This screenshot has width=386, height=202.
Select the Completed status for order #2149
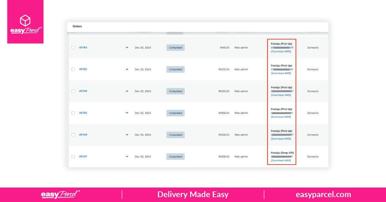click(176, 135)
